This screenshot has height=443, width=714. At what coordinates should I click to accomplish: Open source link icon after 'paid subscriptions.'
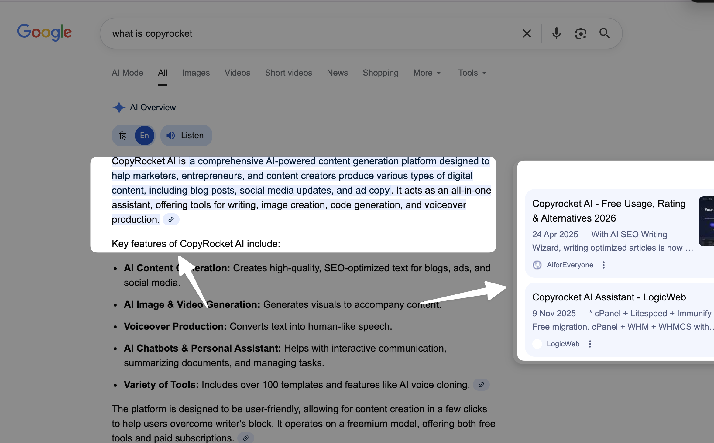[246, 438]
